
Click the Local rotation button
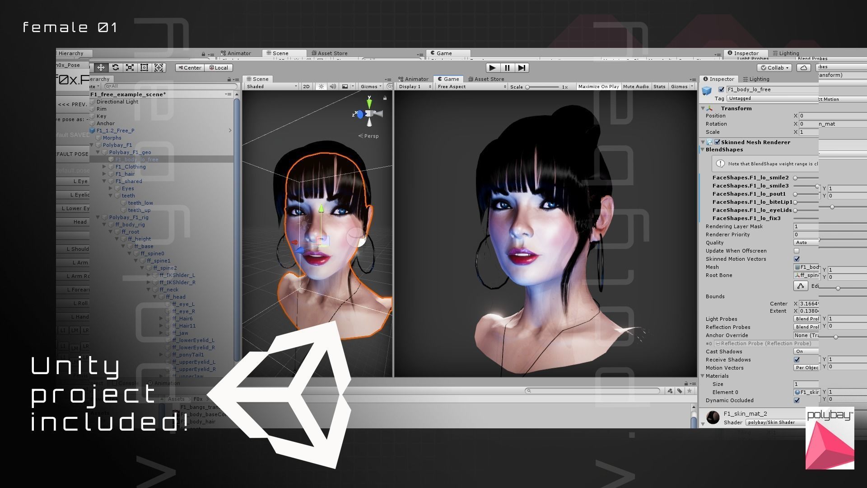pyautogui.click(x=219, y=68)
